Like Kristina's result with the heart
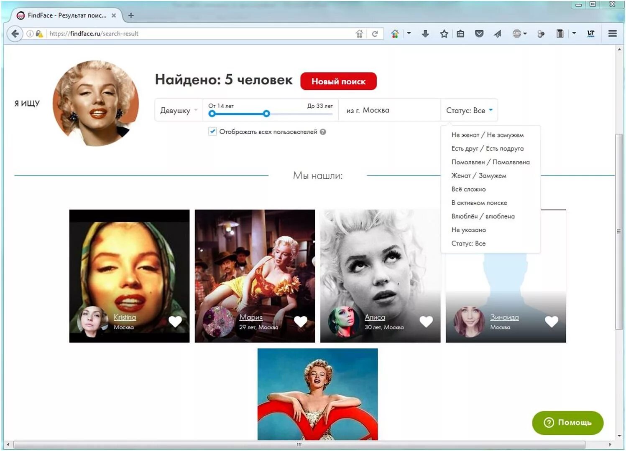The width and height of the screenshot is (626, 451). point(175,322)
